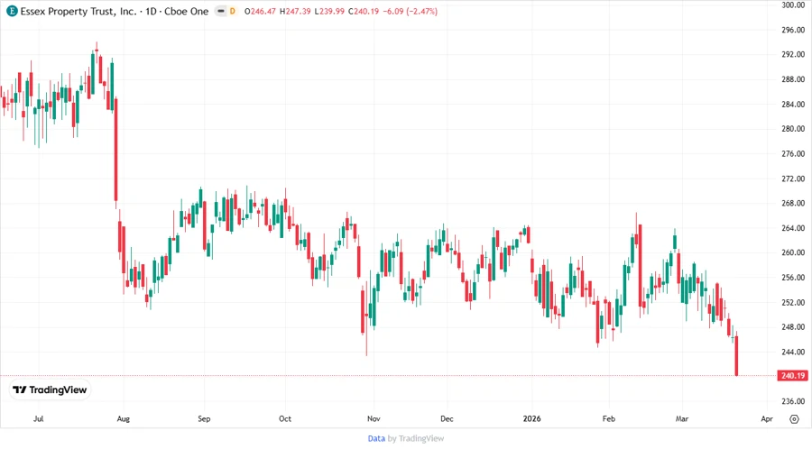The height and width of the screenshot is (449, 812).
Task: Click the 248.00 price axis label
Action: point(793,327)
